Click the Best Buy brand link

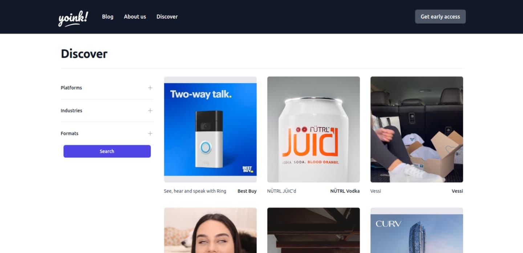tap(247, 191)
